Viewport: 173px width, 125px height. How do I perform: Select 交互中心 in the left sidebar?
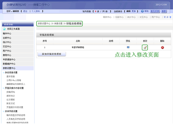pos(18,47)
